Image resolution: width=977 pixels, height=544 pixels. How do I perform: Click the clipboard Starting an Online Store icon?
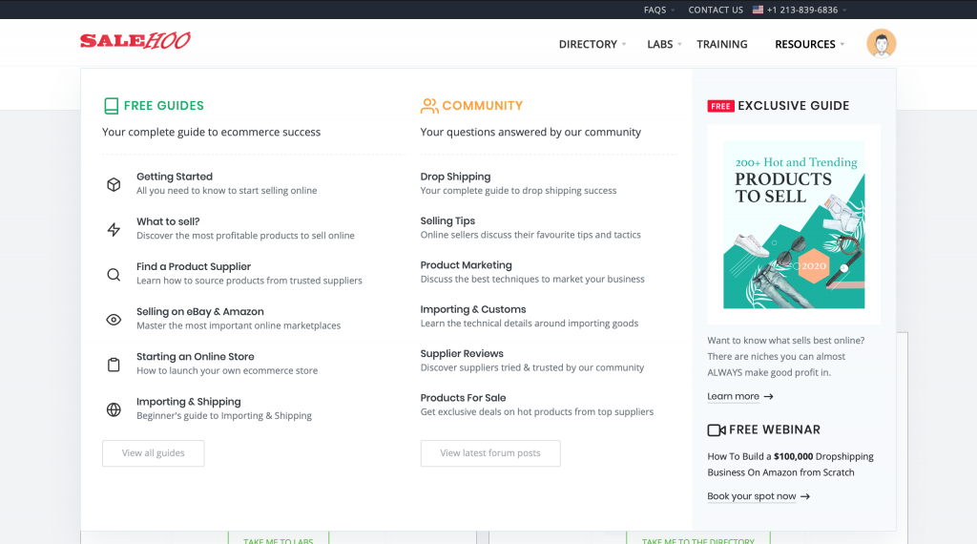[114, 365]
